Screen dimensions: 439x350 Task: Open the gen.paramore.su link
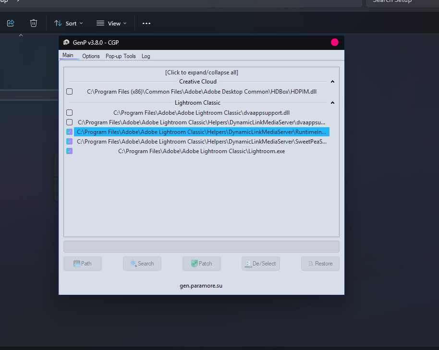[x=201, y=286]
